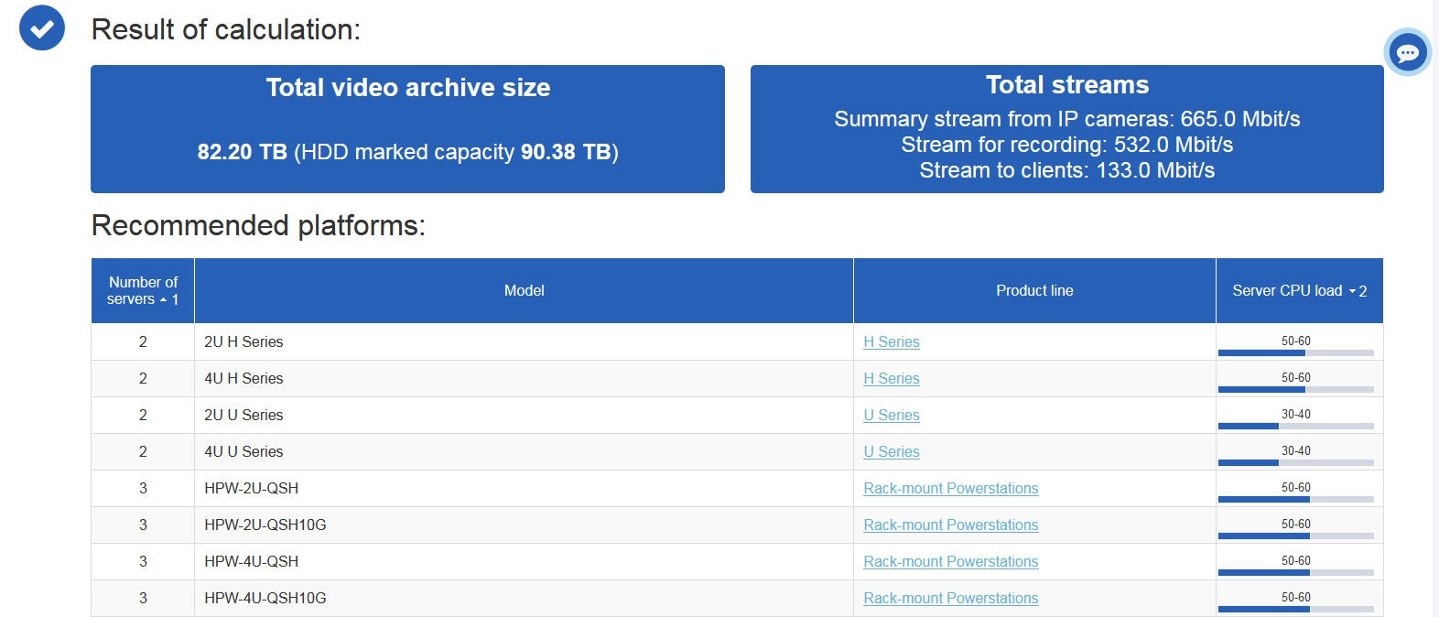Click the Recommended platforms heading

click(258, 225)
